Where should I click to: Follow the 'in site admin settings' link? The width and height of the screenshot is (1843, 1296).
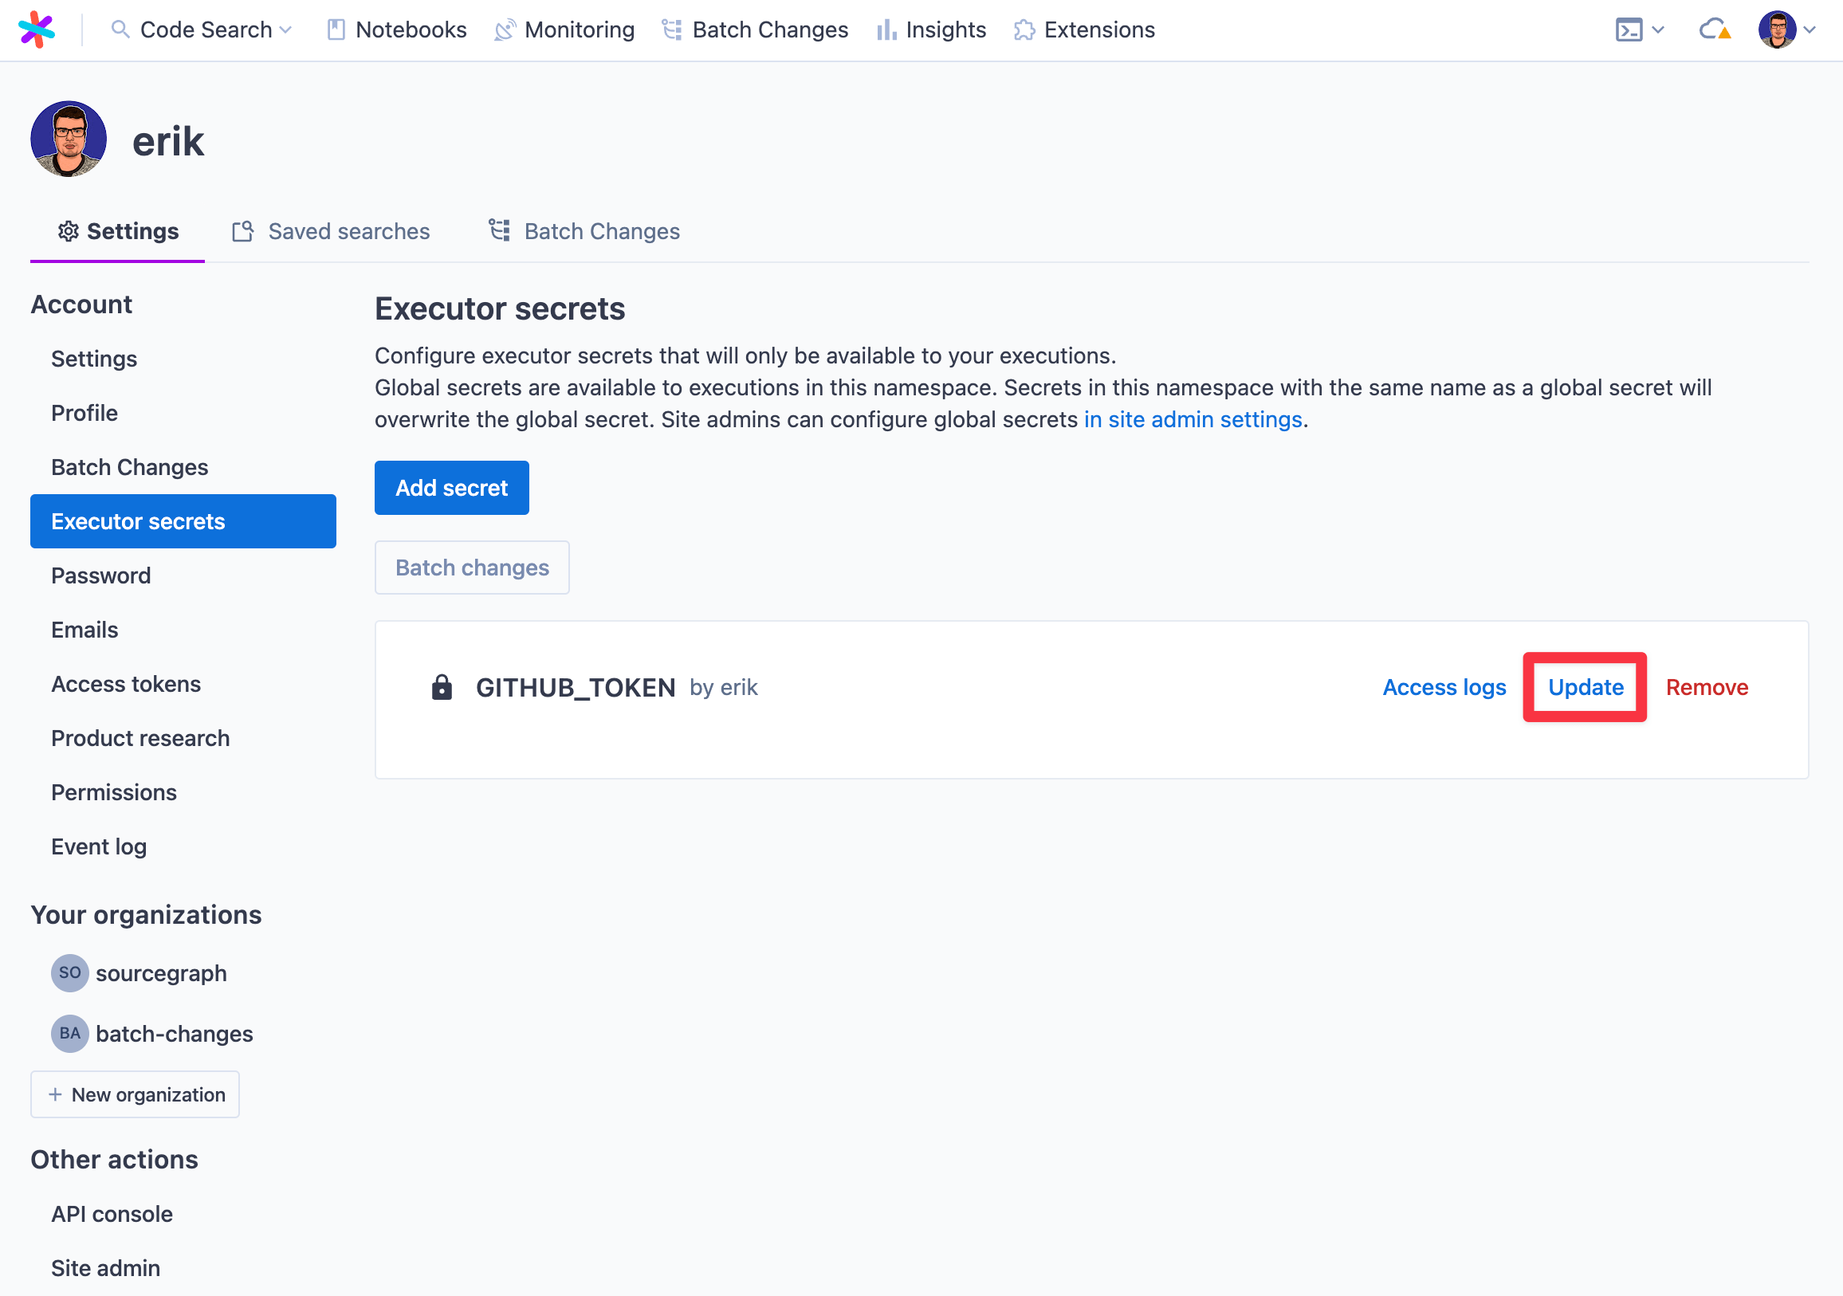[1191, 419]
